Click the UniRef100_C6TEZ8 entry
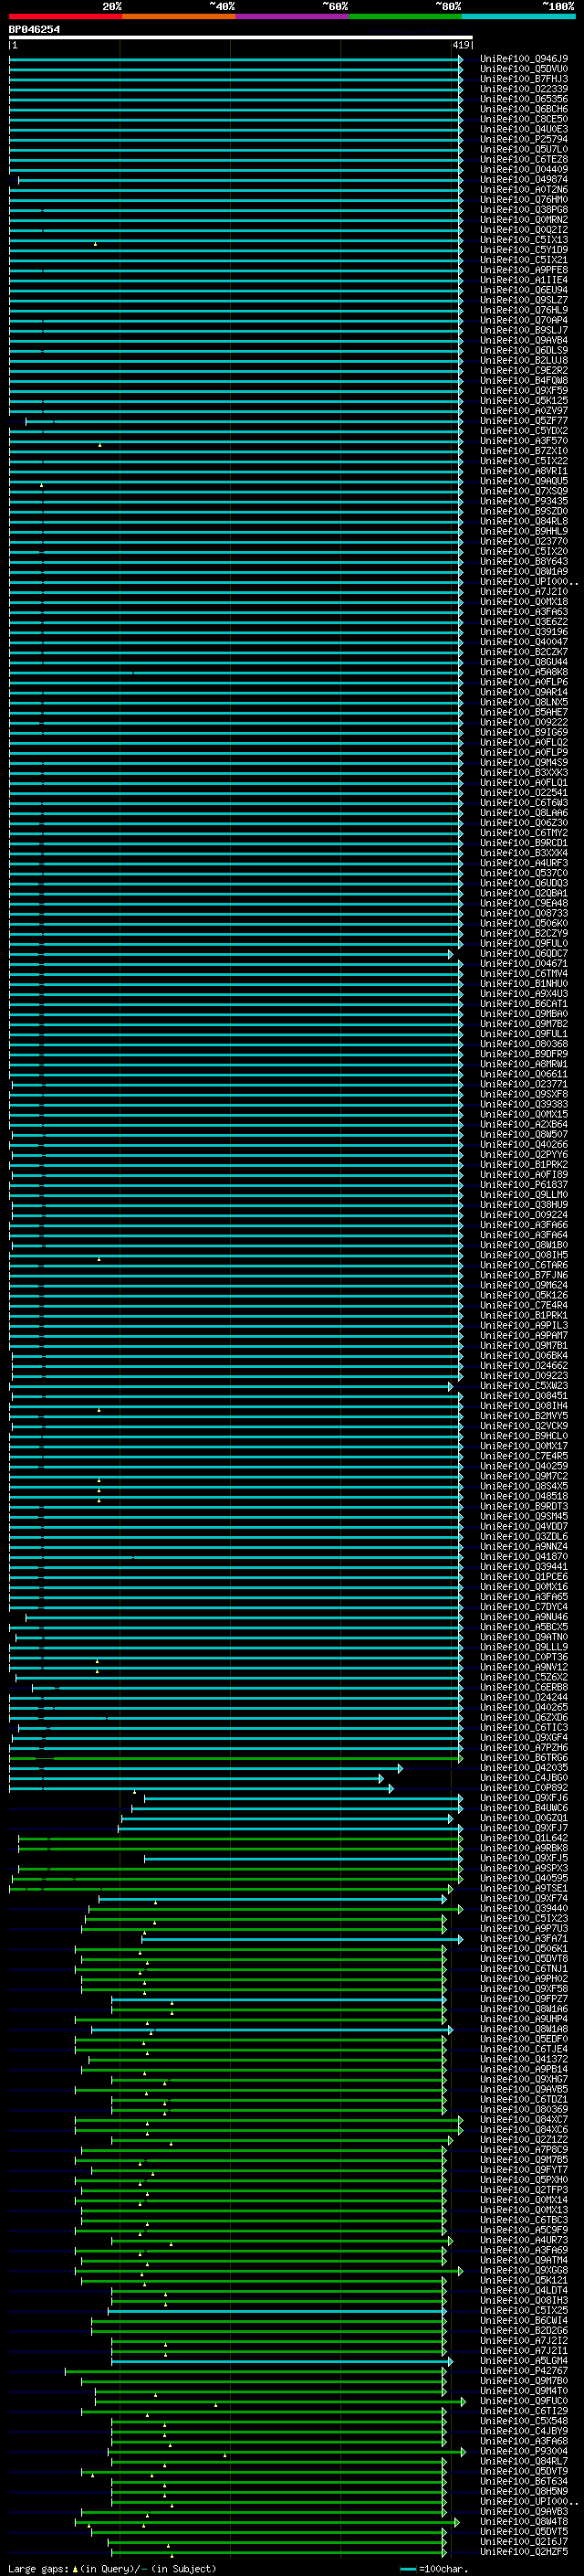The width and height of the screenshot is (584, 2576). pyautogui.click(x=523, y=159)
